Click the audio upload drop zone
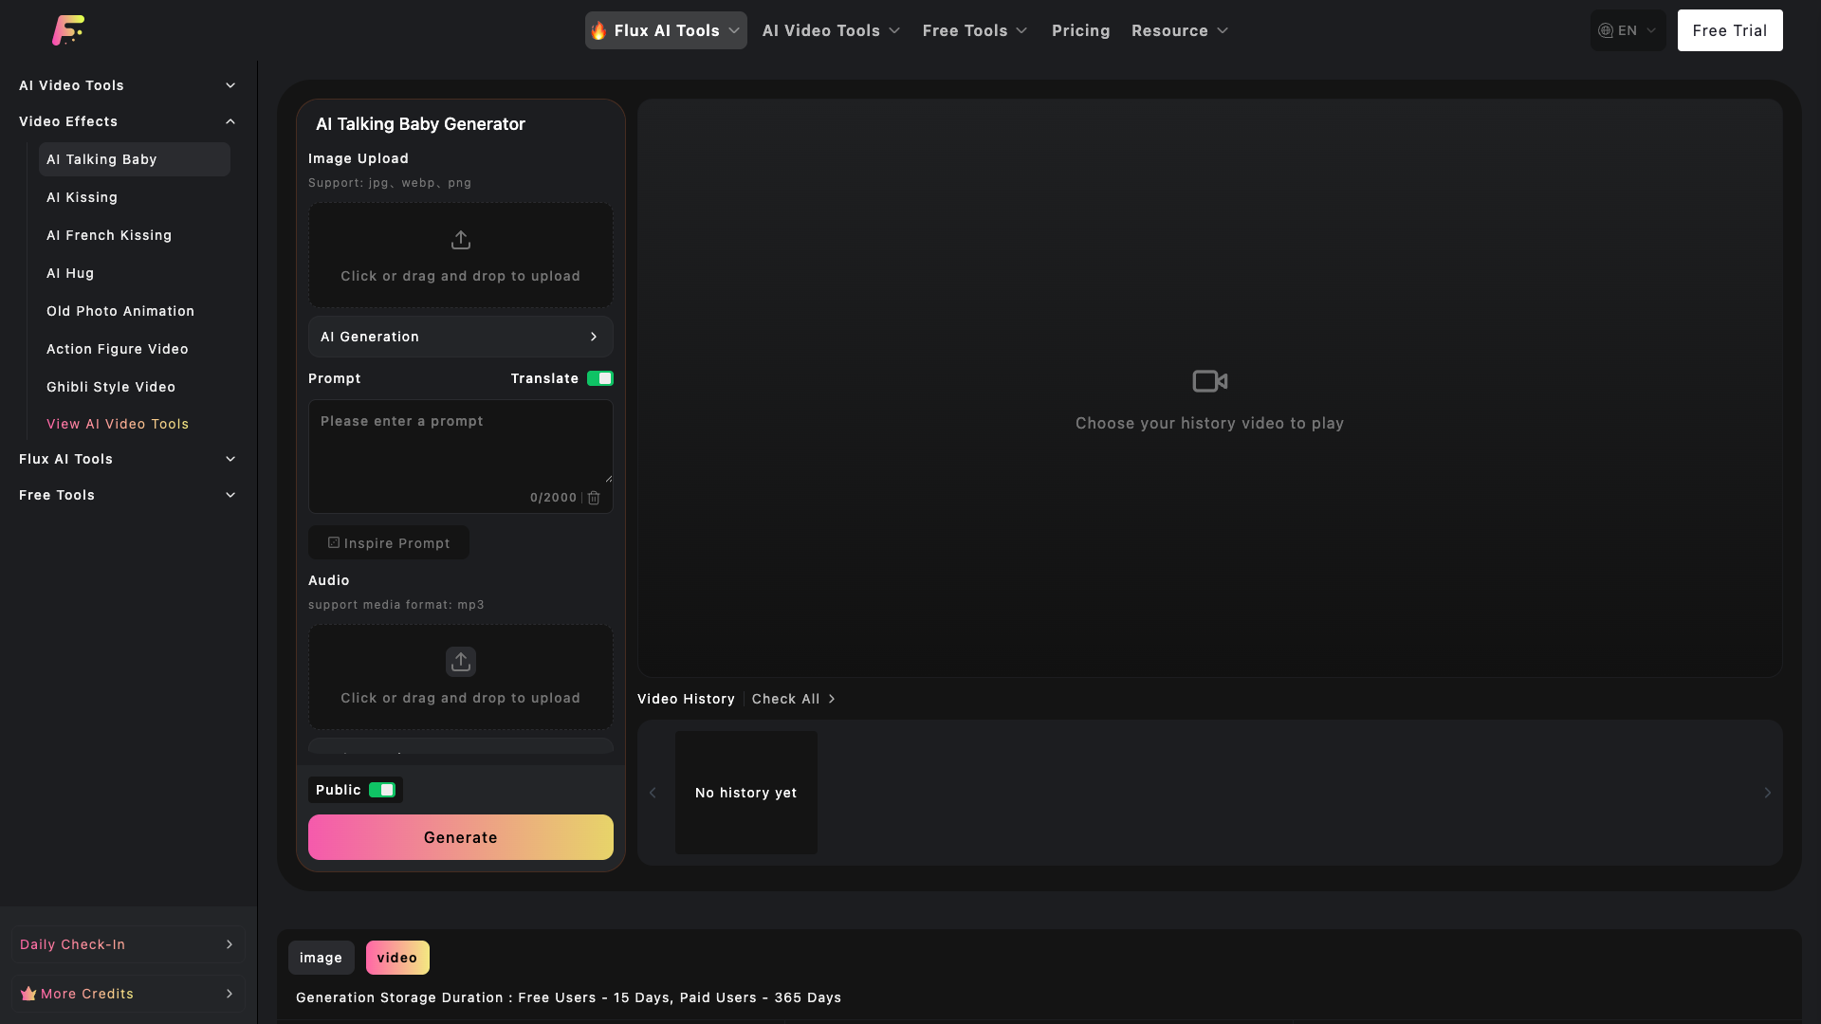This screenshot has height=1024, width=1821. (x=461, y=677)
